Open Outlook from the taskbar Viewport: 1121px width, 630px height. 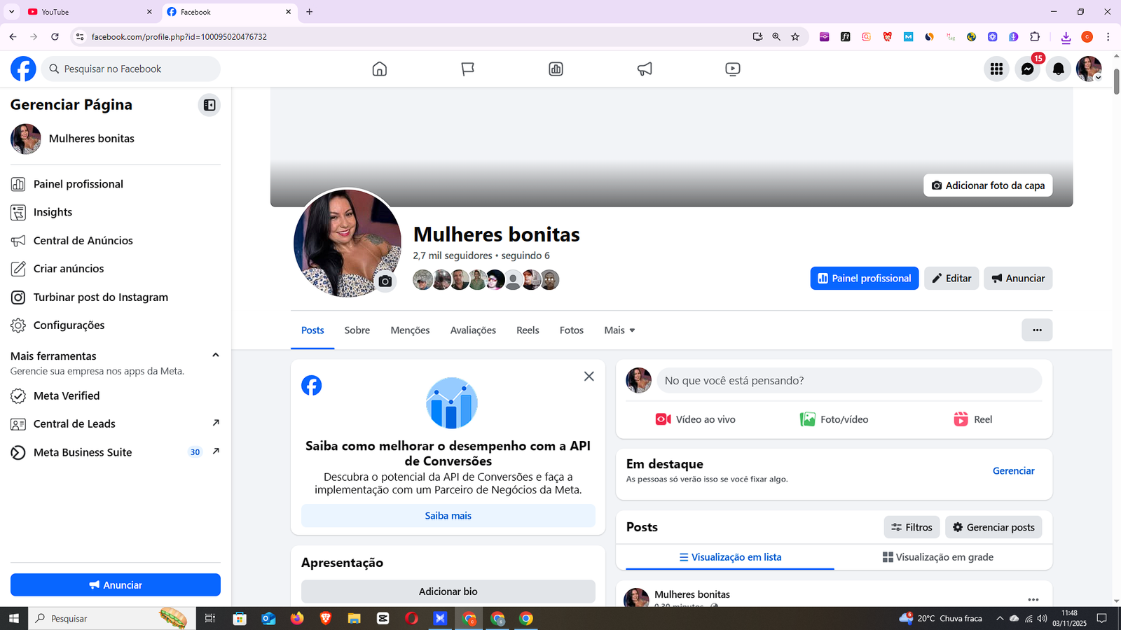[268, 618]
